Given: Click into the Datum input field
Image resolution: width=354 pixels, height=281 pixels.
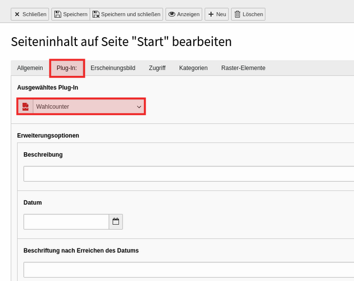Looking at the screenshot, I should (66, 221).
